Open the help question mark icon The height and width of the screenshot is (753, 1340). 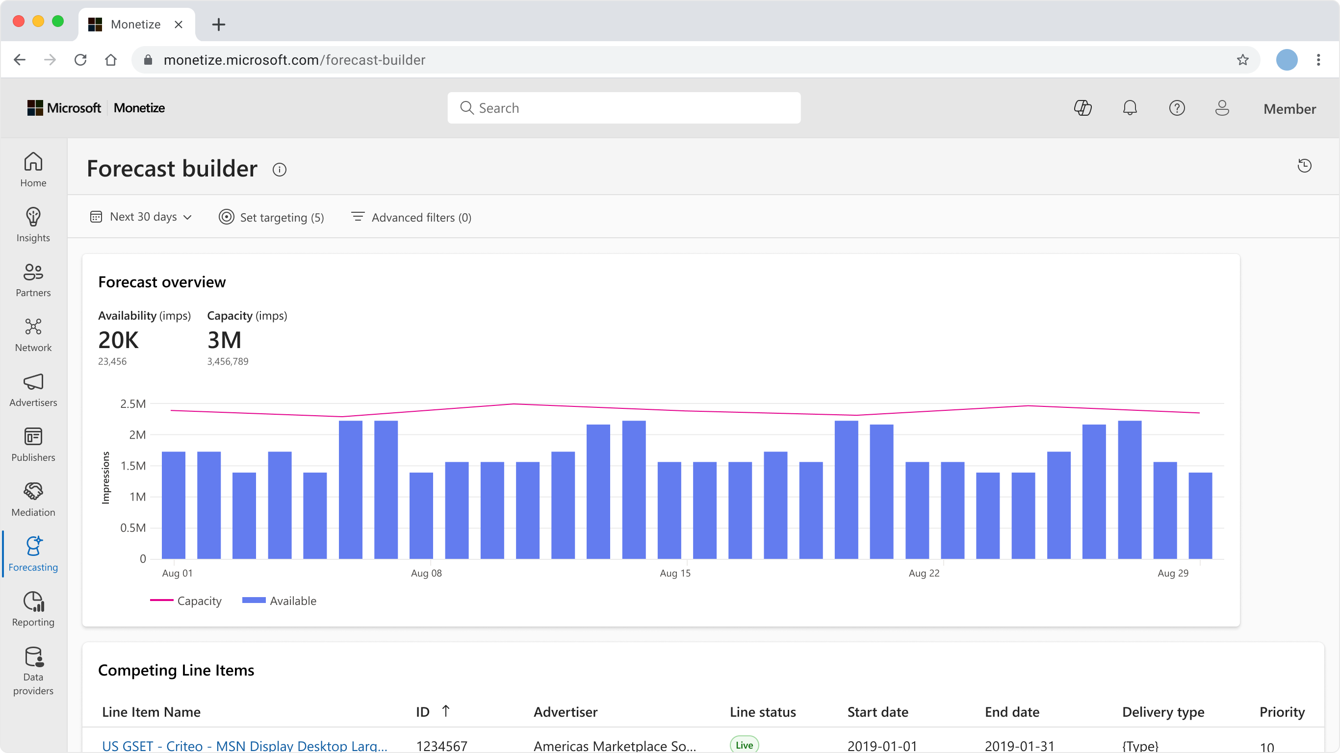[1177, 108]
